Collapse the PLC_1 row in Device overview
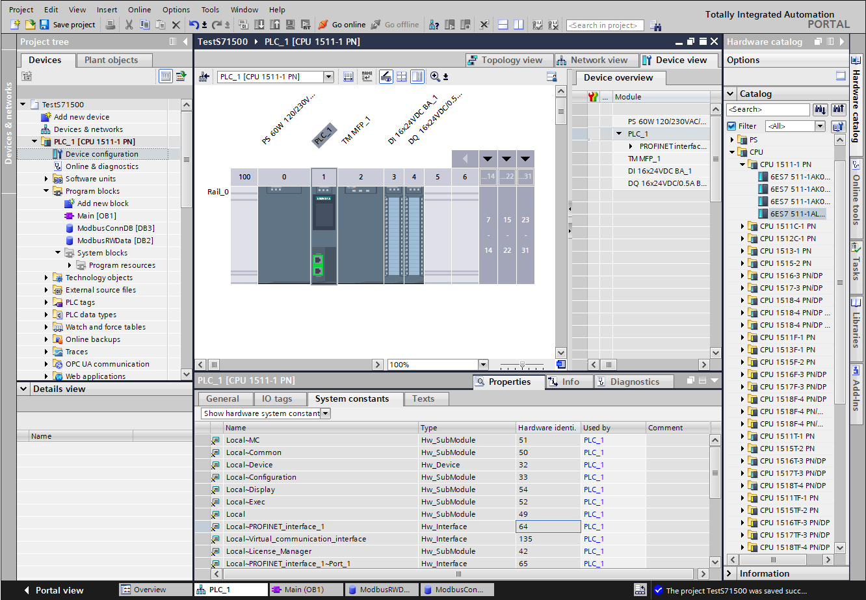Screen dimensions: 866x600 [x=620, y=134]
